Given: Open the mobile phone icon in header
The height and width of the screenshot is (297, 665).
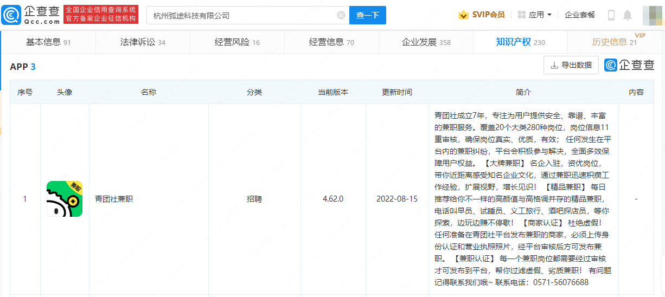Looking at the screenshot, I should (611, 15).
